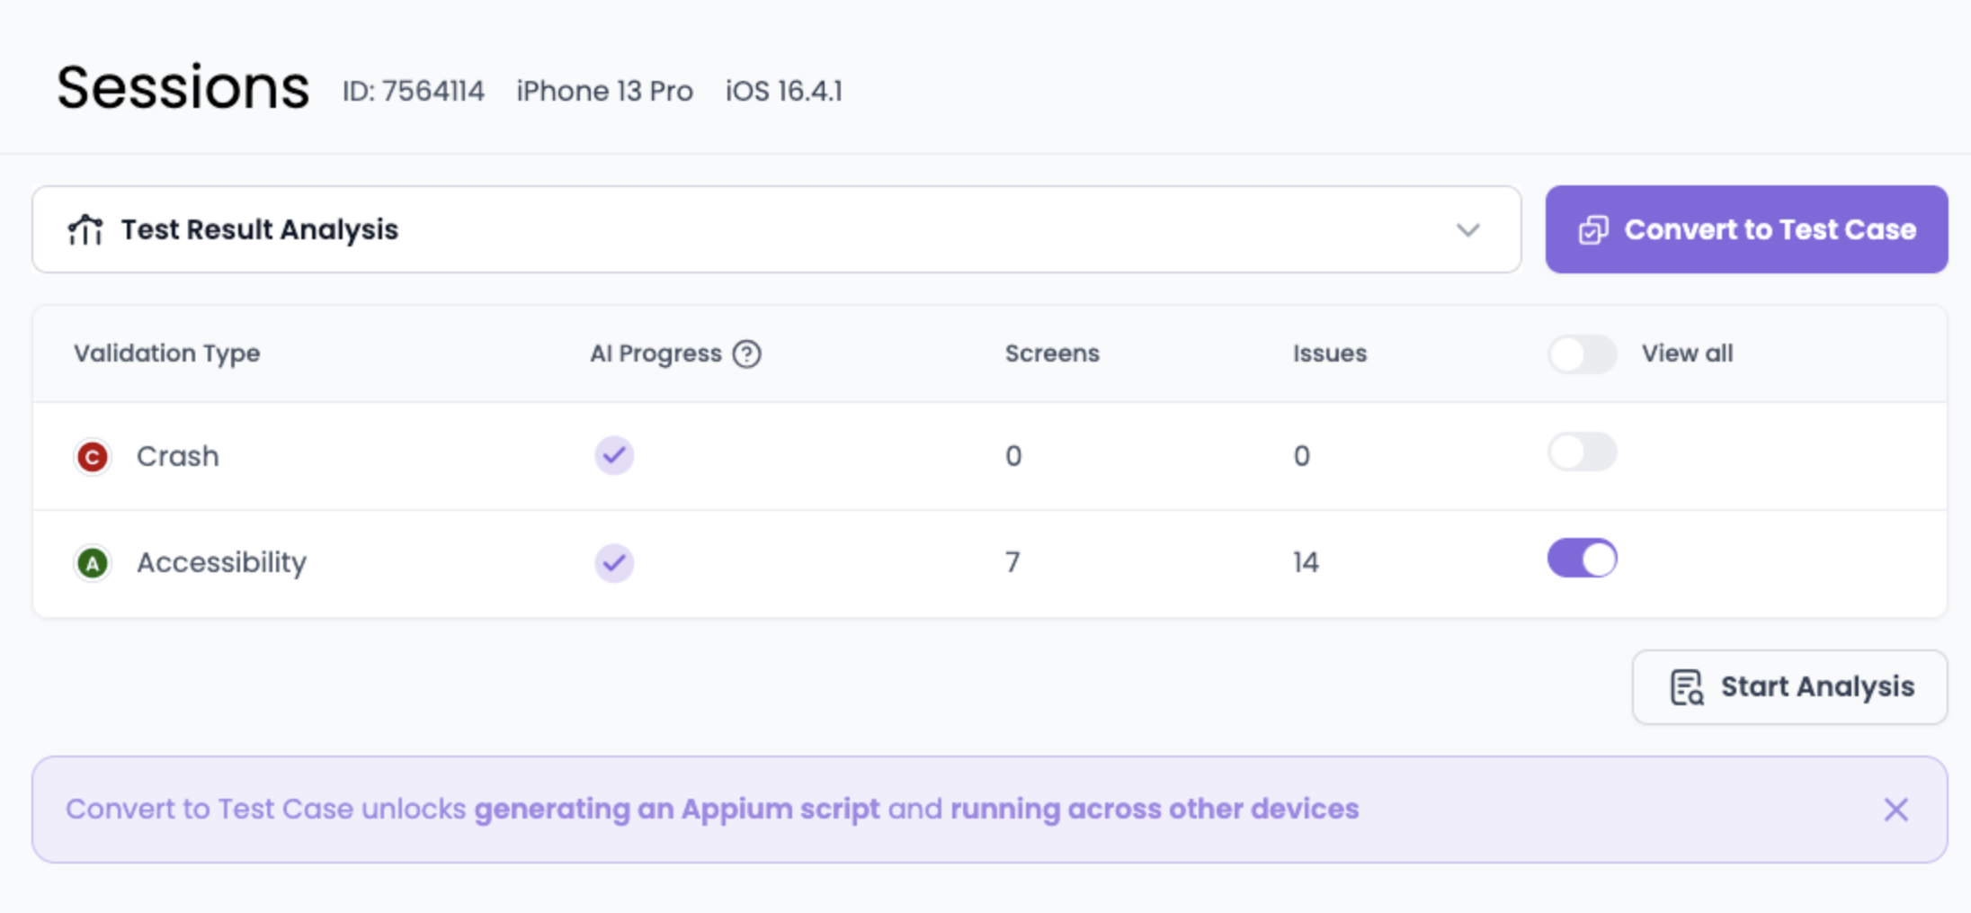Click the Validation Type column header

[x=167, y=354]
